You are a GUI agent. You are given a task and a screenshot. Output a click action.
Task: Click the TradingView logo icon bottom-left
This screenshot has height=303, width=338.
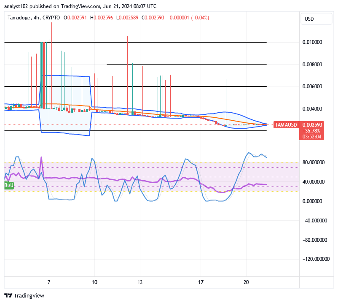coord(8,296)
